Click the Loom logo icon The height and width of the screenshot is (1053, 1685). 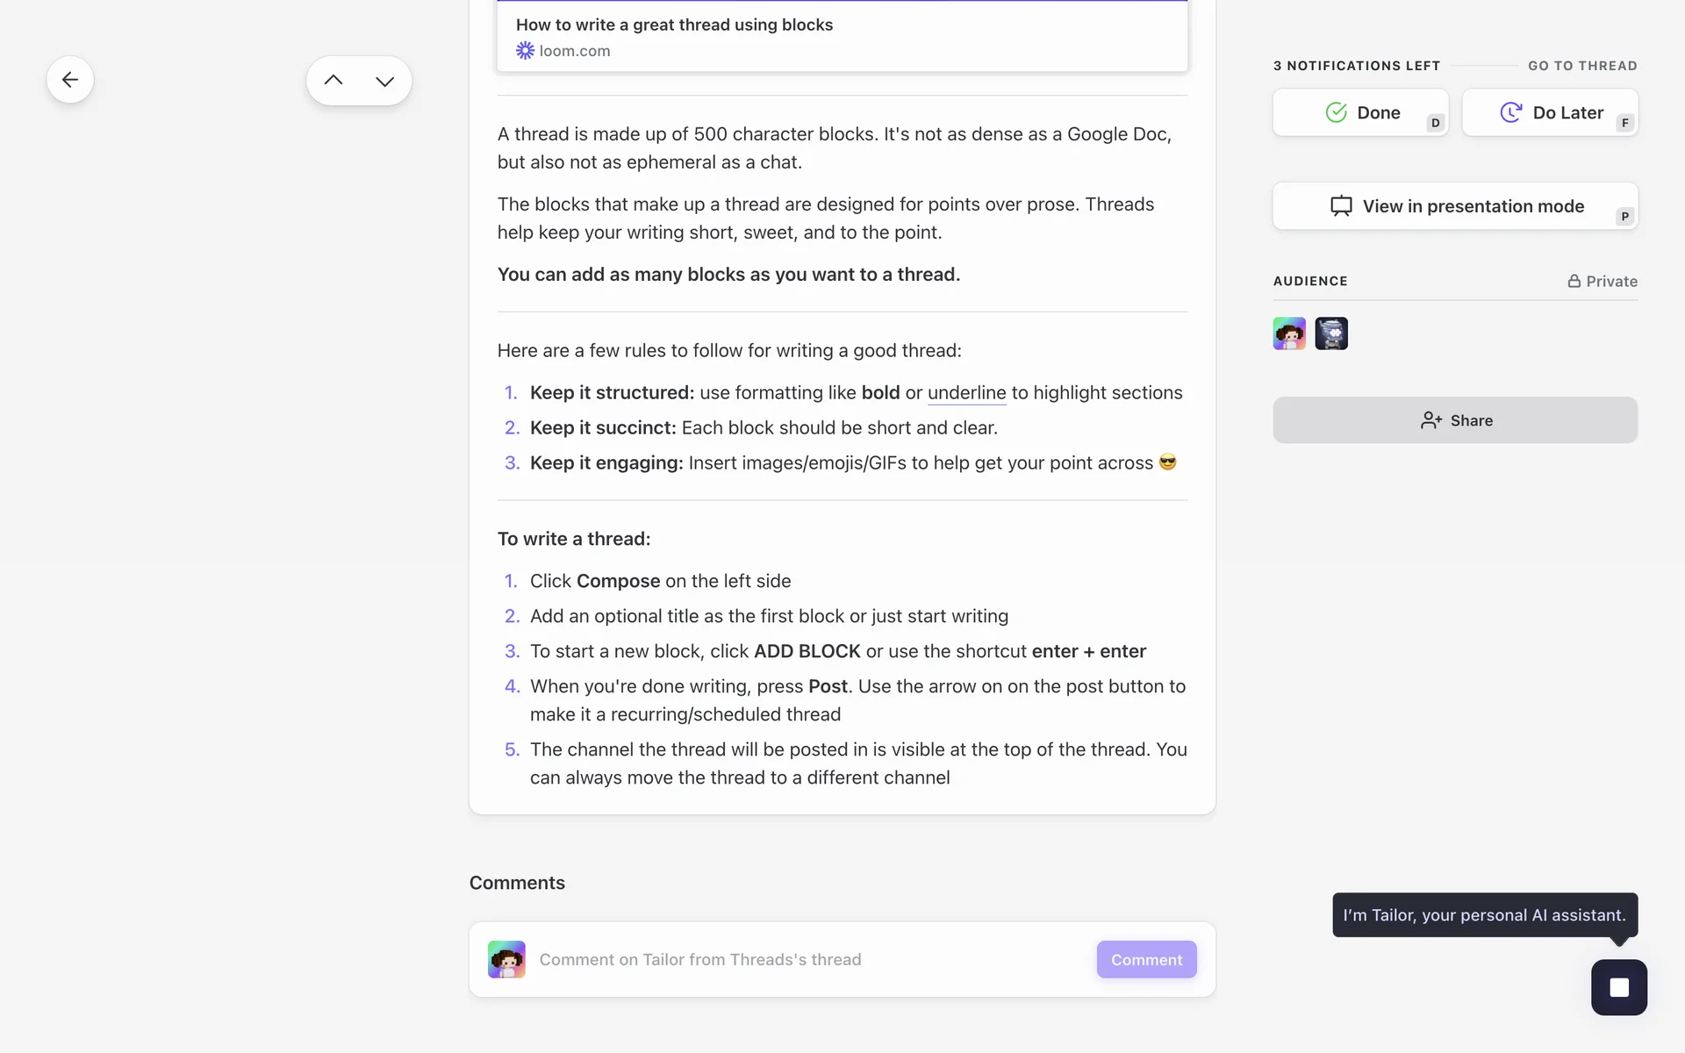525,51
